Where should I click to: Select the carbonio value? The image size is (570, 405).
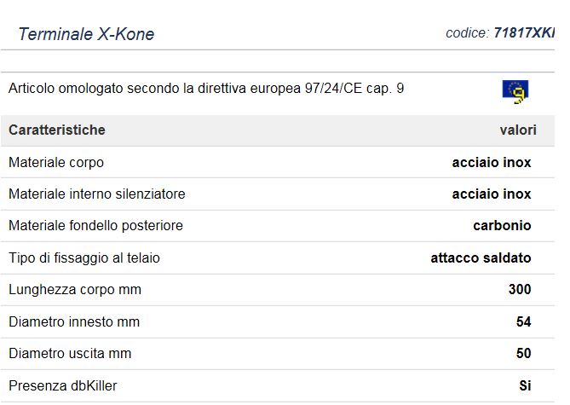point(502,226)
